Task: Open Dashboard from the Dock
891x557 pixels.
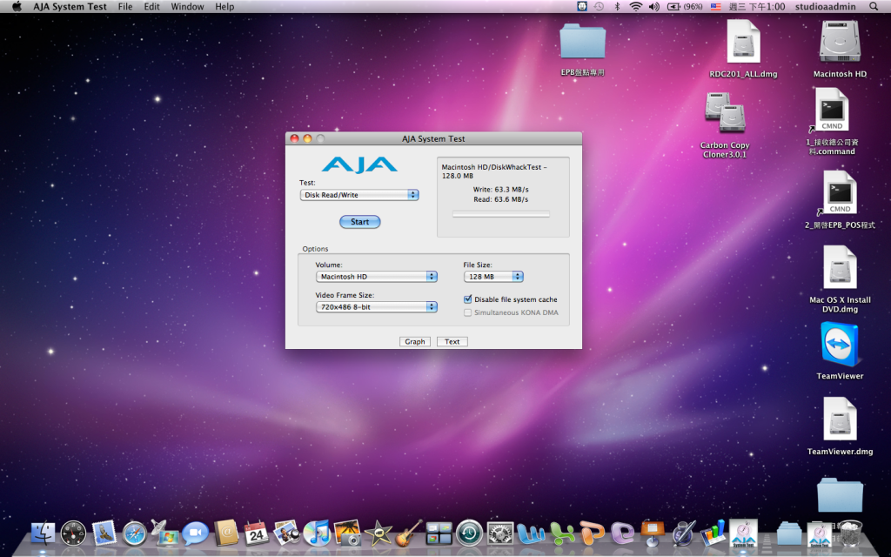Action: pos(73,534)
